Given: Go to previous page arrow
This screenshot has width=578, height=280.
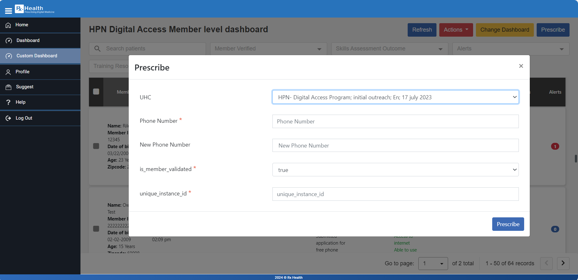Looking at the screenshot, I should 546,263.
